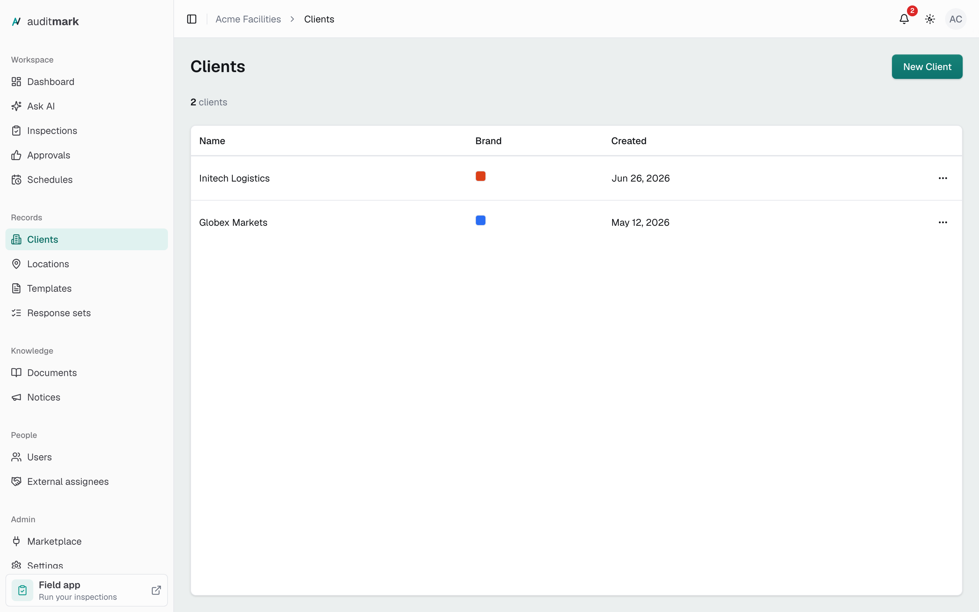Open Acme Facilities breadcrumb link
The image size is (979, 612).
pyautogui.click(x=248, y=19)
